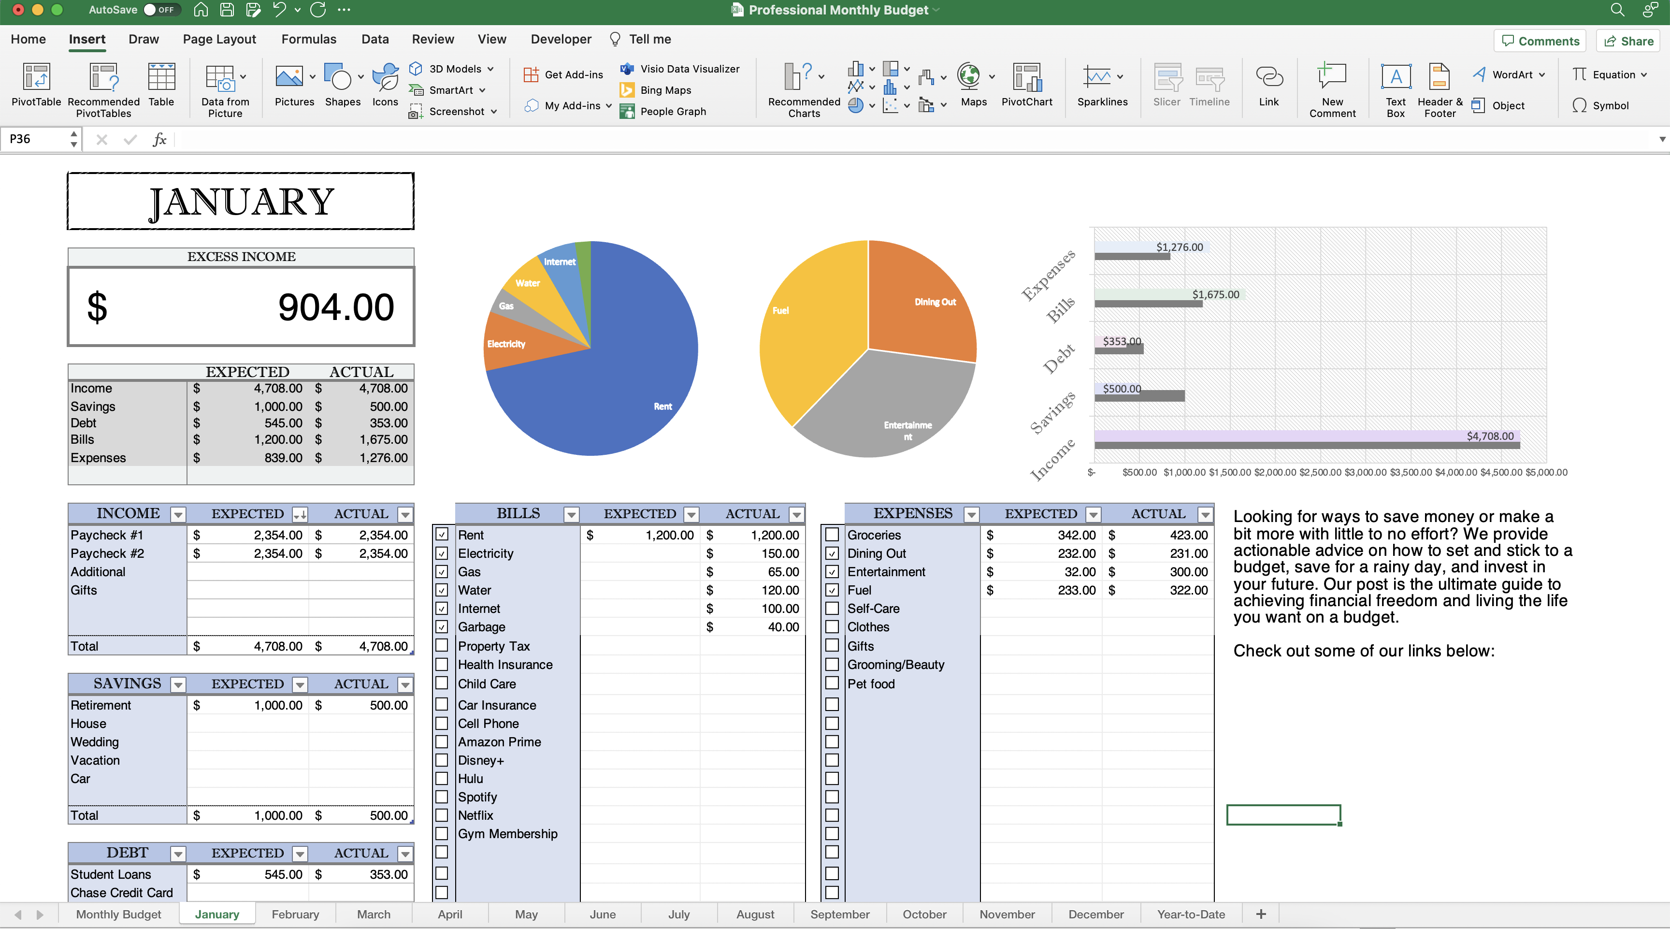Click the formula bar input field
Image resolution: width=1670 pixels, height=929 pixels.
tap(907, 139)
